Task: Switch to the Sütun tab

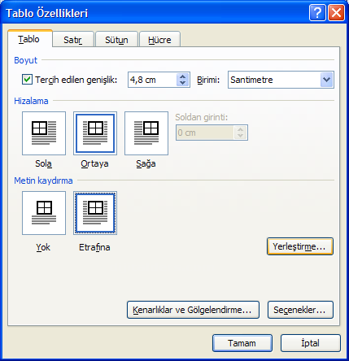Action: pyautogui.click(x=116, y=40)
